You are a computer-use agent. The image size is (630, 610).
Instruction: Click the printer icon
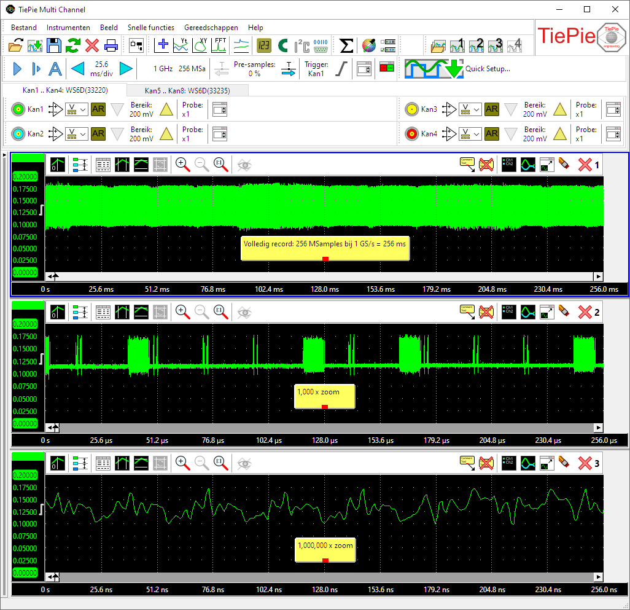pyautogui.click(x=111, y=45)
